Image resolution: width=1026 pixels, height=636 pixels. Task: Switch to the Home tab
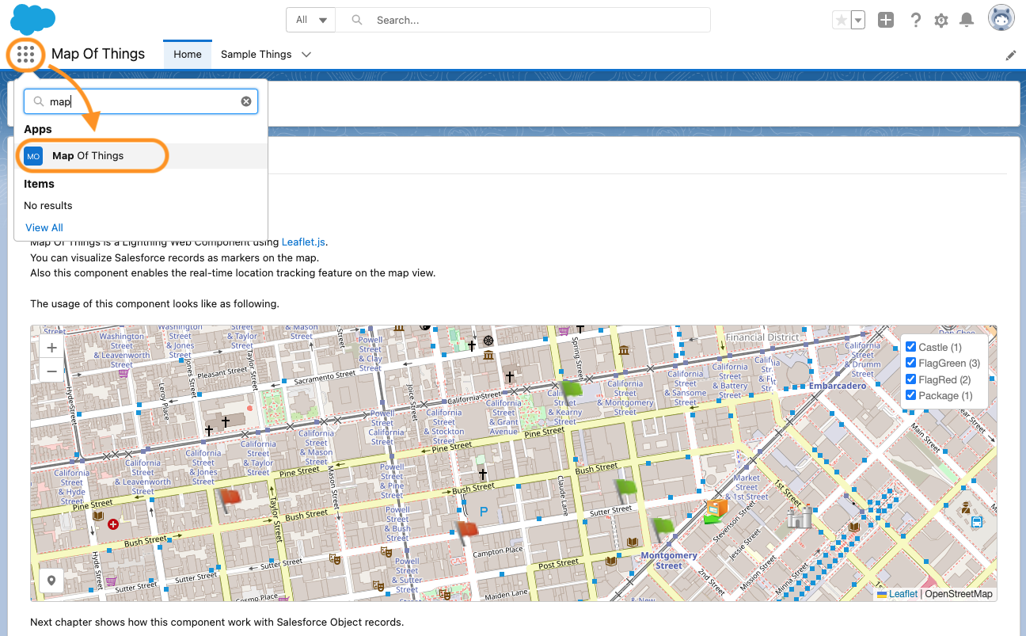pyautogui.click(x=188, y=55)
